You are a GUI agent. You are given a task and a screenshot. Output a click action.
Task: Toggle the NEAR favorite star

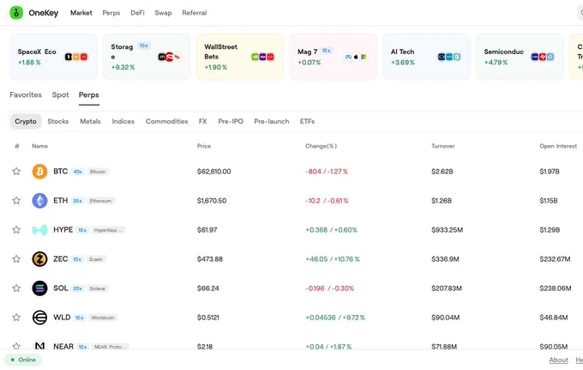(16, 346)
